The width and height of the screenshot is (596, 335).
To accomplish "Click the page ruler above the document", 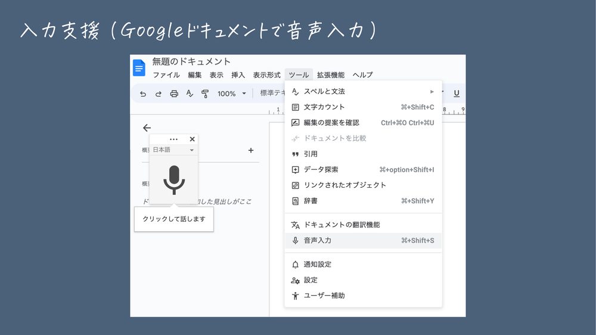I will click(x=276, y=111).
